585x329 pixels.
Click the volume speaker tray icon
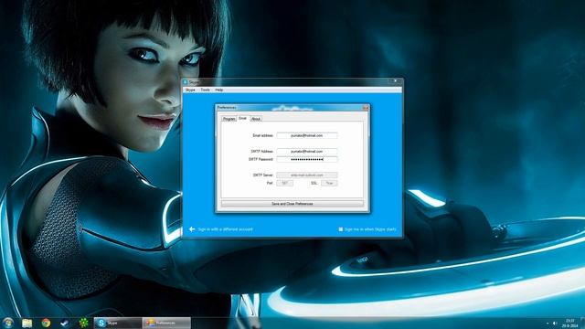click(x=555, y=323)
